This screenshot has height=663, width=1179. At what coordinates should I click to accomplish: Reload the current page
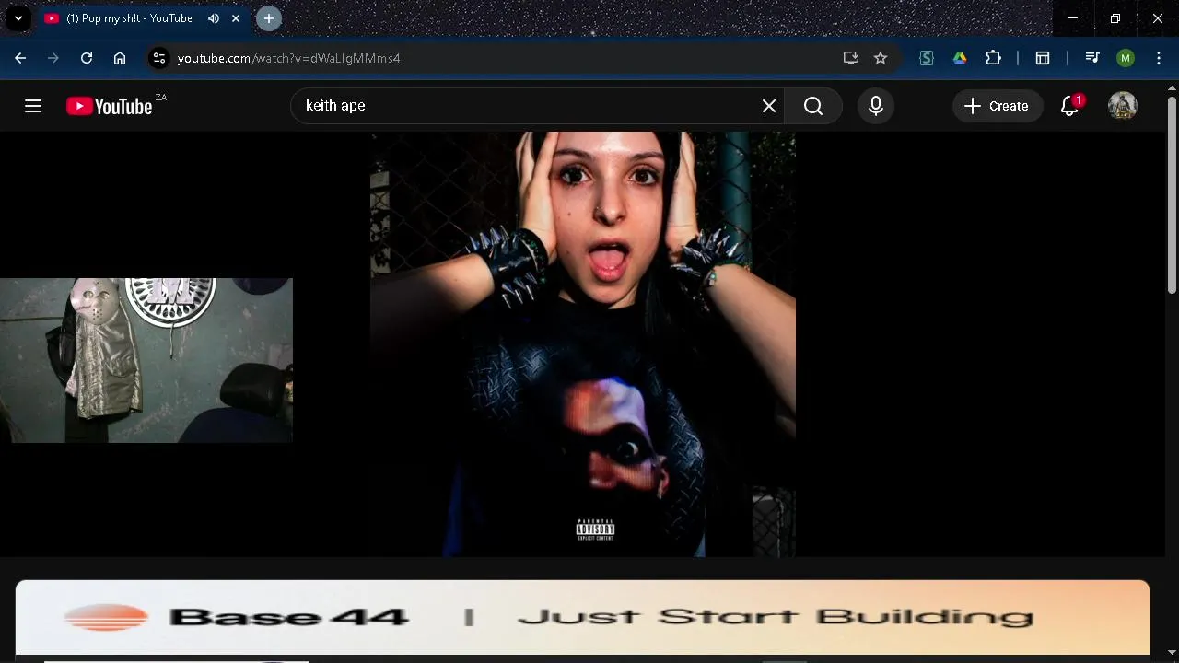click(x=87, y=58)
